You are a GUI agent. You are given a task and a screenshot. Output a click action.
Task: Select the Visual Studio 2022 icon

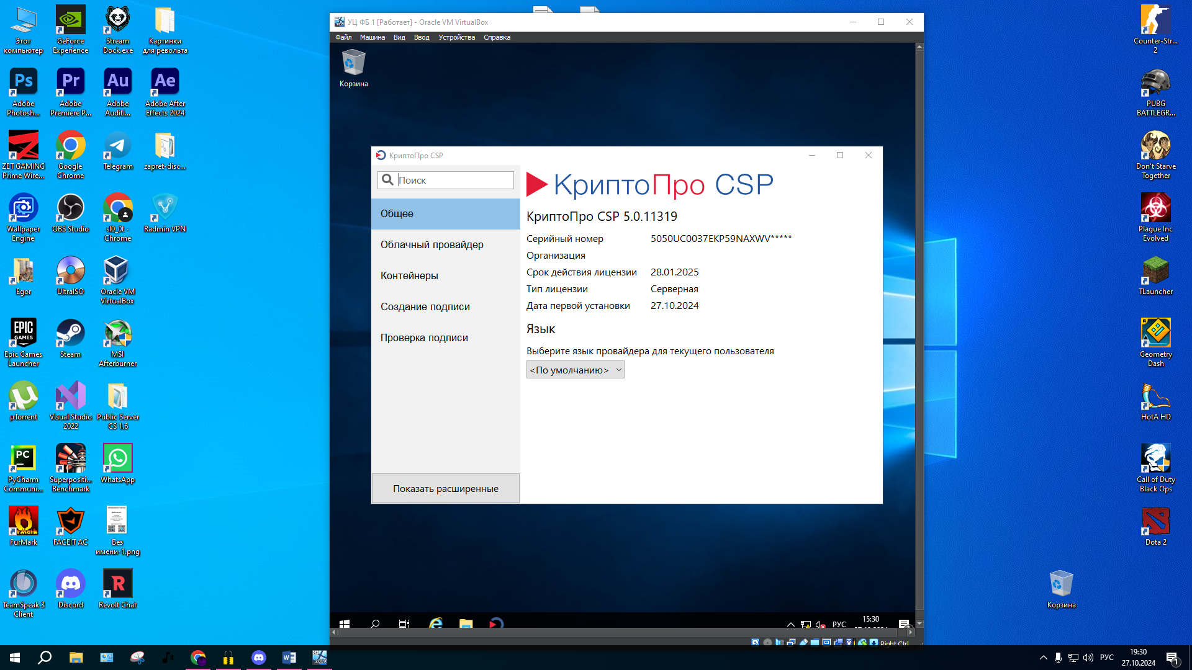click(71, 405)
